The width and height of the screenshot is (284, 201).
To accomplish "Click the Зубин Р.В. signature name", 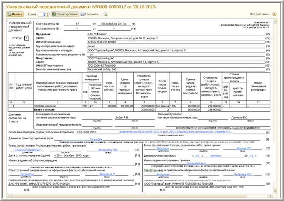I will click(122, 117).
